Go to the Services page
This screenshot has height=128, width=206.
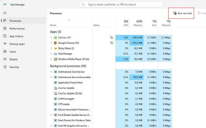tap(14, 67)
